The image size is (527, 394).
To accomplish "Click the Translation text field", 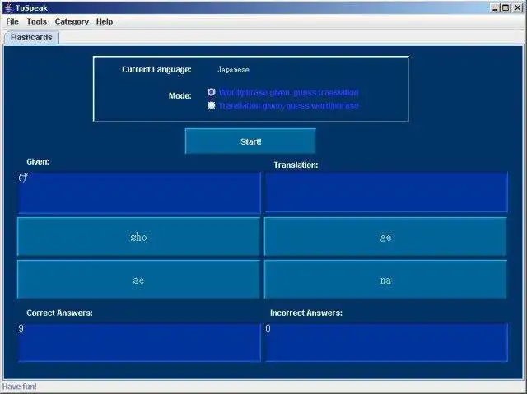I will [x=386, y=192].
